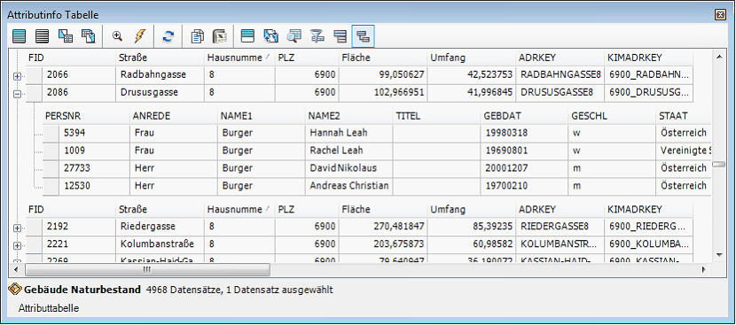
Task: Select row header of person 5394
Action: click(51, 133)
